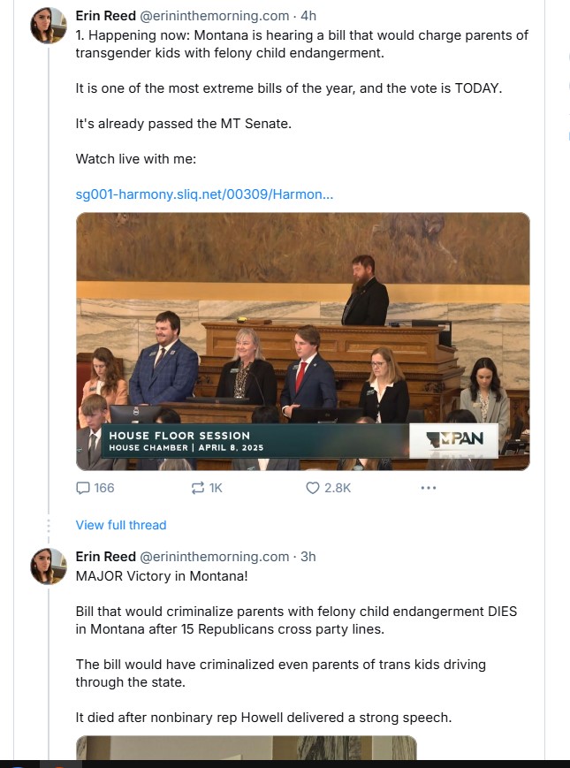Click Erin Reed's avatar on first post
The width and height of the screenshot is (570, 768).
pos(49,26)
